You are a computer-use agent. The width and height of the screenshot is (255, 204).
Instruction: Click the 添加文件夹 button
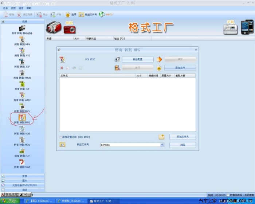183,137
